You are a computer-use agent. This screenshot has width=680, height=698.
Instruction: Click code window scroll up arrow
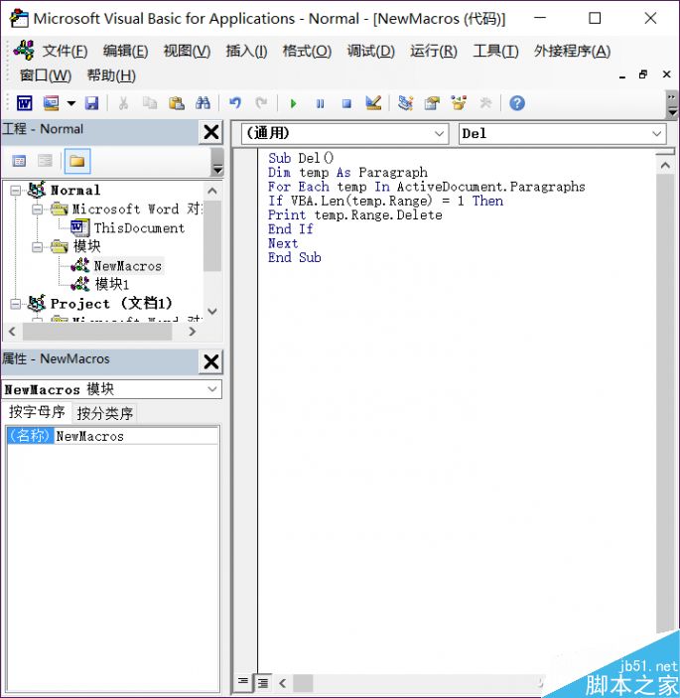point(665,166)
